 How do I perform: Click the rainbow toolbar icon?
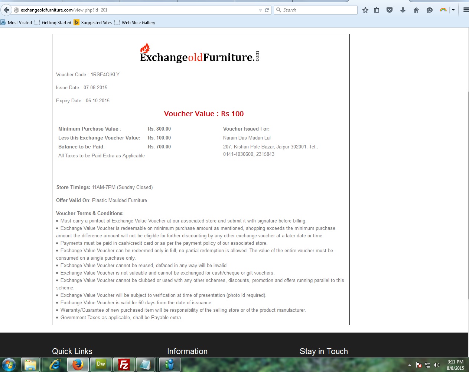443,10
